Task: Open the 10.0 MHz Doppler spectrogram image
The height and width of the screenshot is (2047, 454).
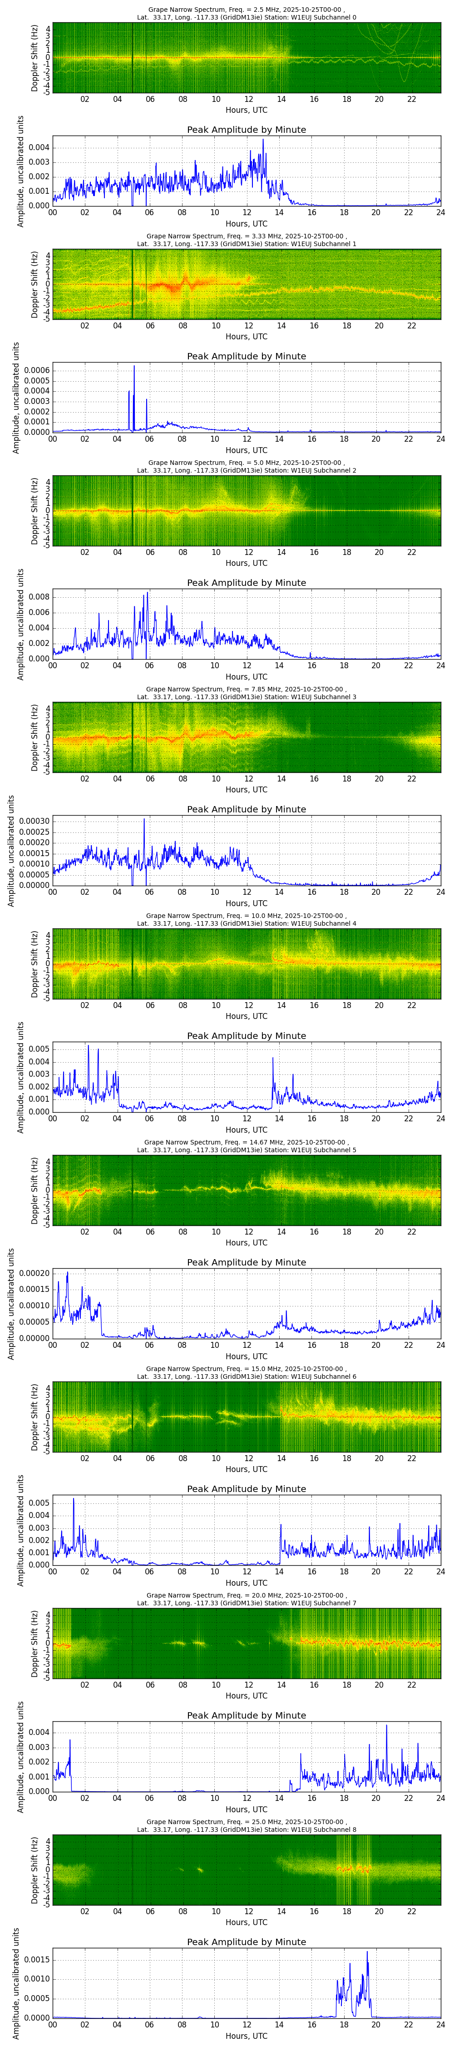Action: 246,963
